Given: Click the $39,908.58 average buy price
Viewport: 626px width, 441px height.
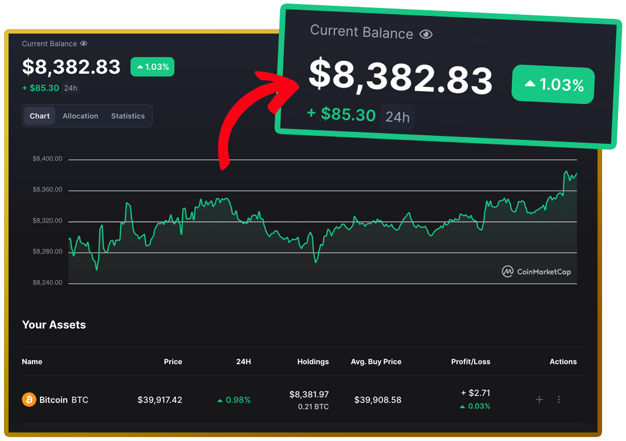Looking at the screenshot, I should 378,400.
